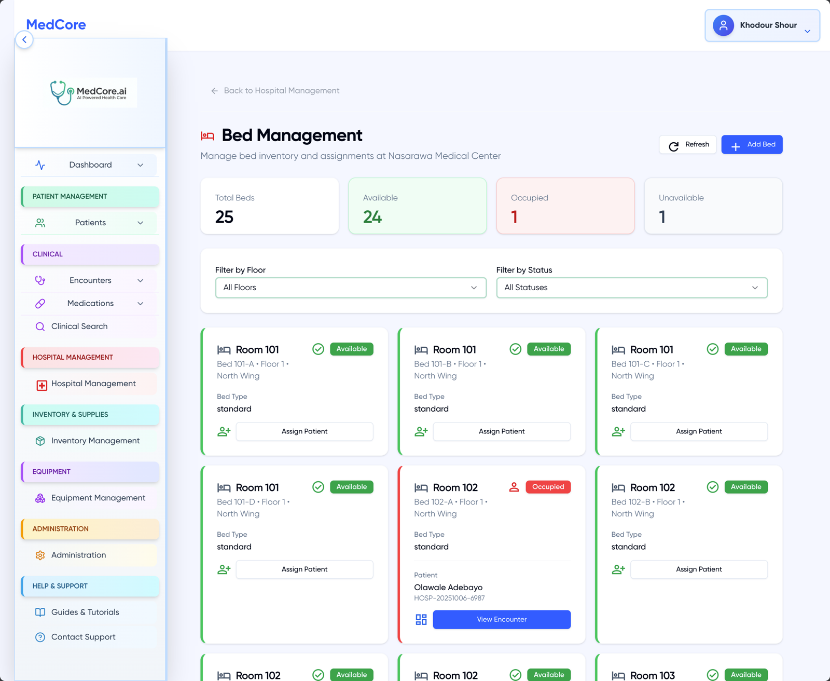Viewport: 830px width, 681px height.
Task: Toggle the Occupied status indicator on Room 102
Action: coord(548,487)
